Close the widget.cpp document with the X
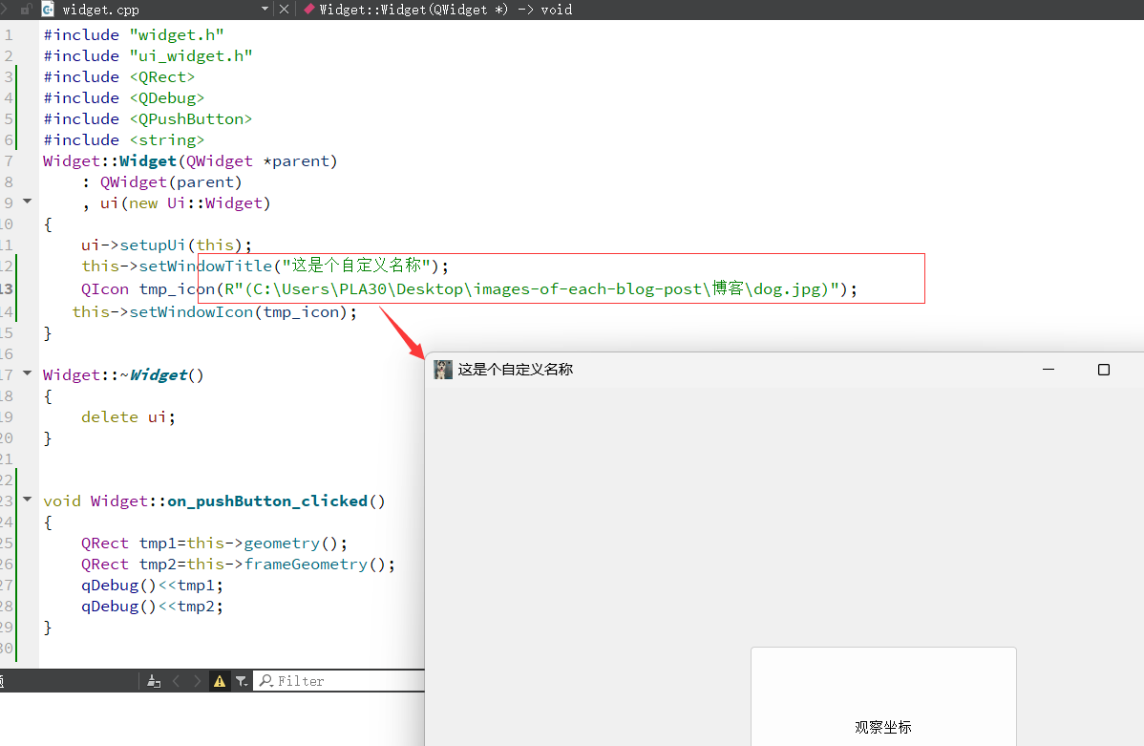1144x746 pixels. 285,10
